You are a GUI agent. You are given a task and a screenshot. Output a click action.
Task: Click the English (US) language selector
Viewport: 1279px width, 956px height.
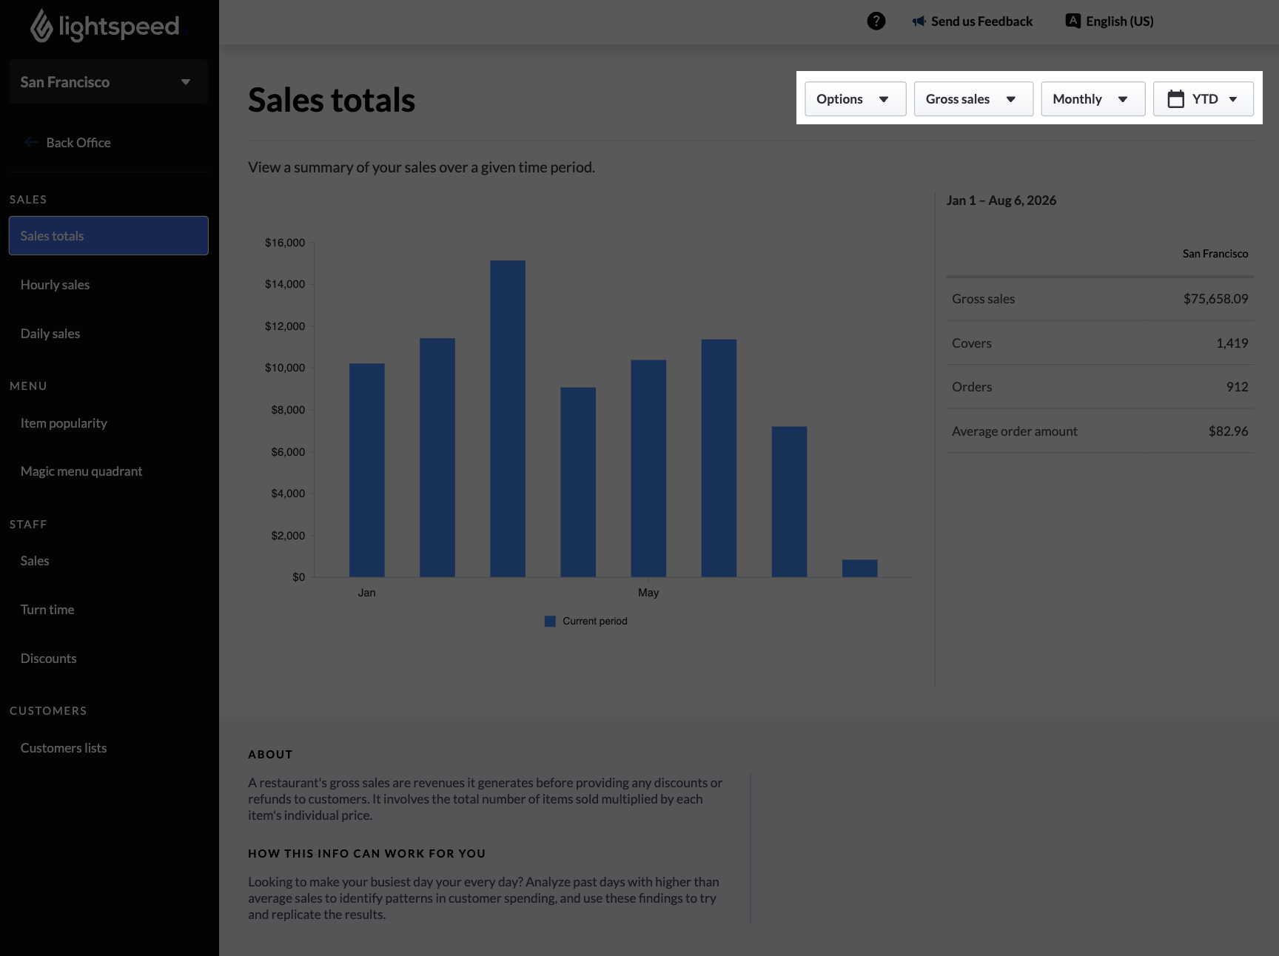pyautogui.click(x=1110, y=21)
